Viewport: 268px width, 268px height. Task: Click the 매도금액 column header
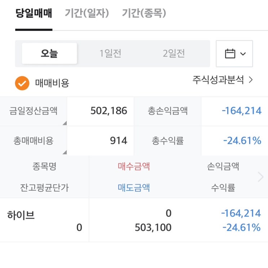(134, 187)
